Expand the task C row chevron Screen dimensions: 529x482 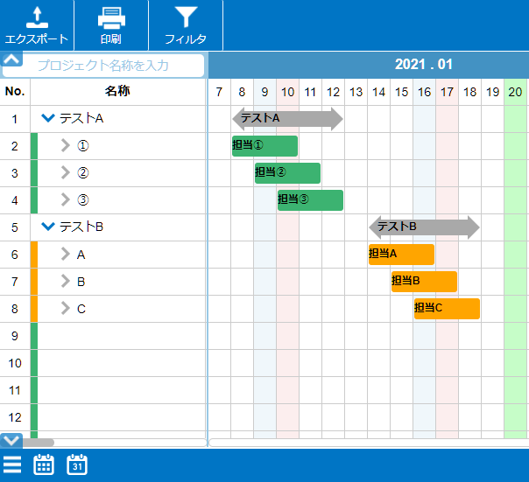click(x=65, y=309)
